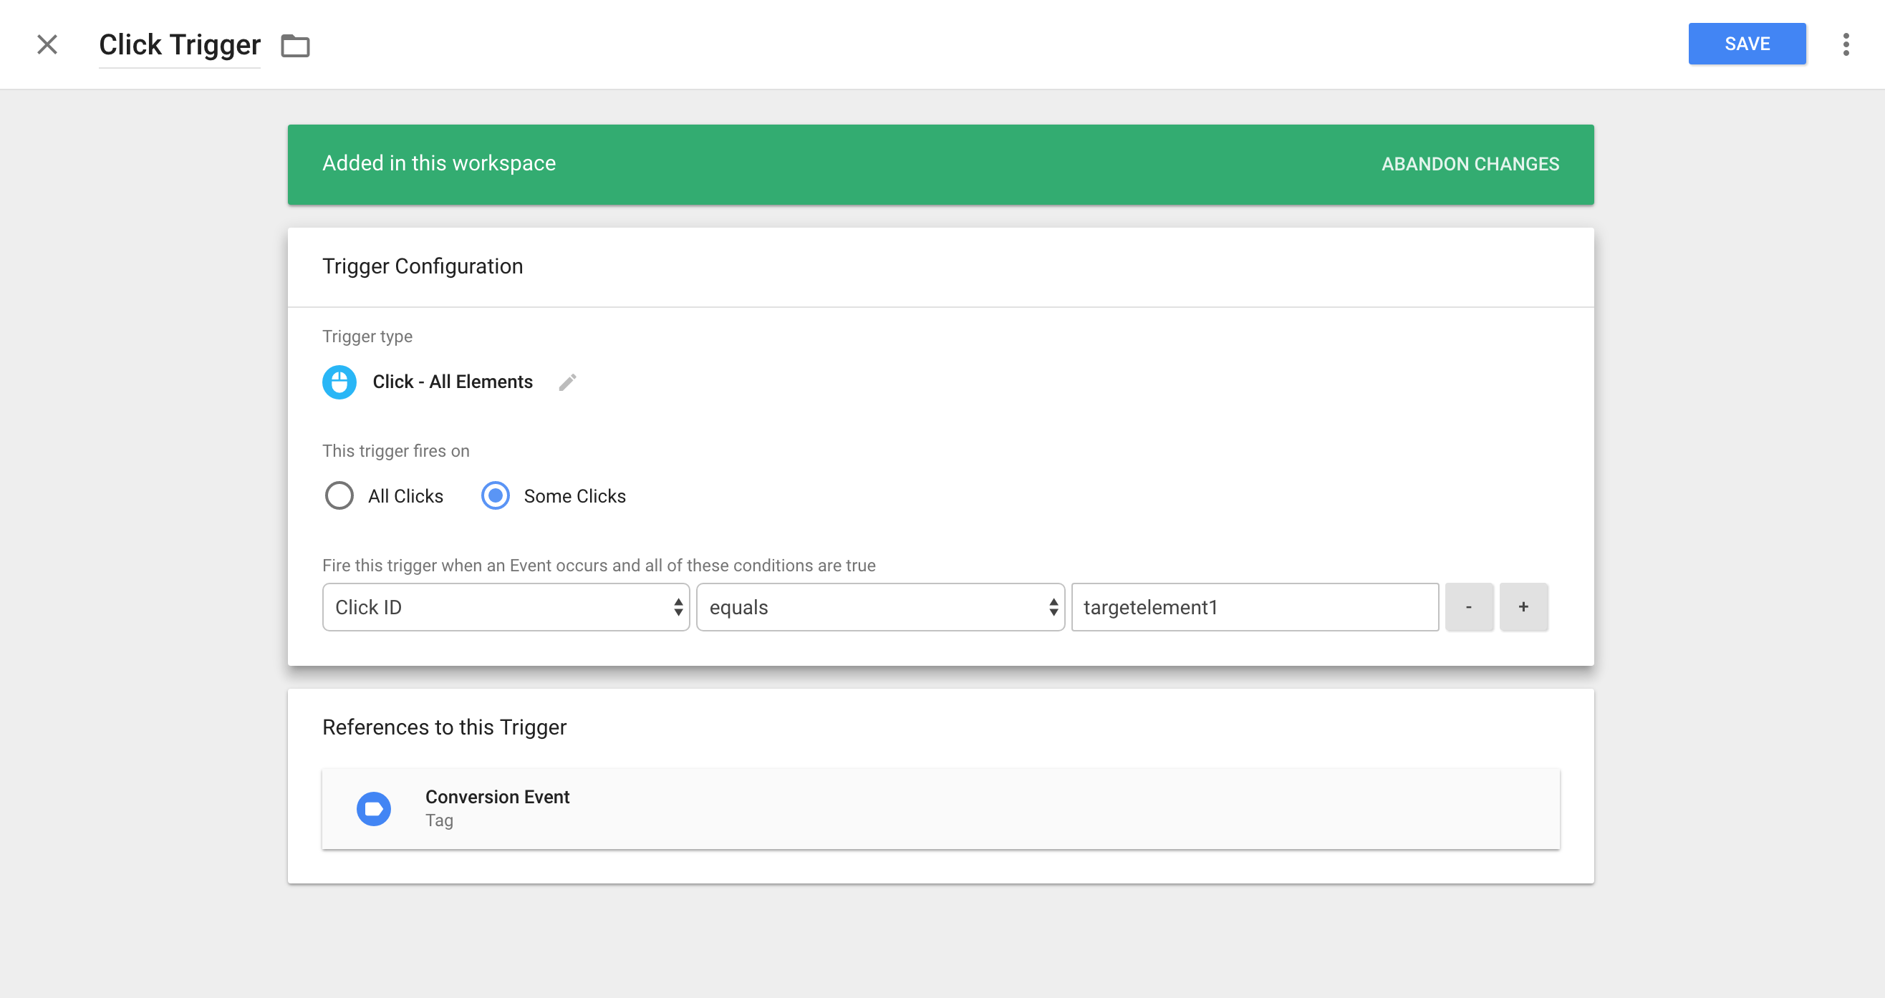Click the X icon to close trigger editor
The width and height of the screenshot is (1885, 998).
[47, 44]
